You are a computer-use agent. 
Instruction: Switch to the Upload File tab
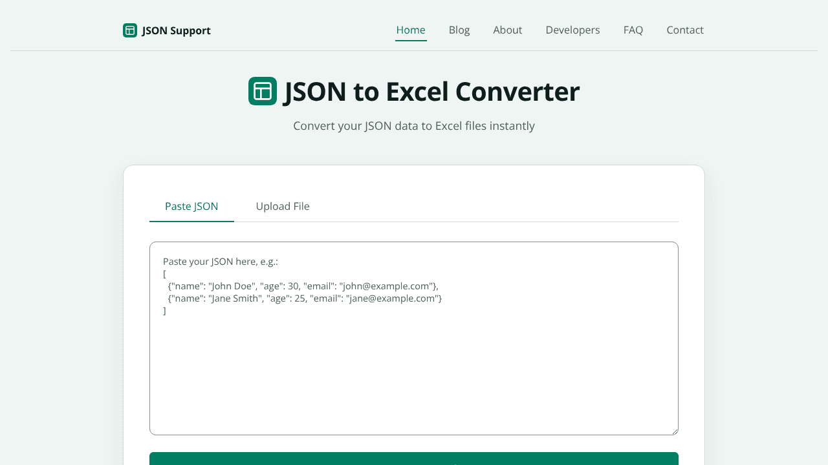pyautogui.click(x=283, y=207)
